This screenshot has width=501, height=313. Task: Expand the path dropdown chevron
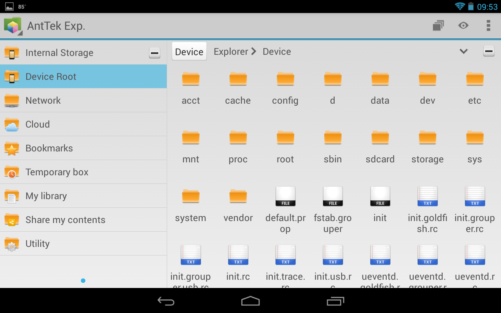click(463, 51)
